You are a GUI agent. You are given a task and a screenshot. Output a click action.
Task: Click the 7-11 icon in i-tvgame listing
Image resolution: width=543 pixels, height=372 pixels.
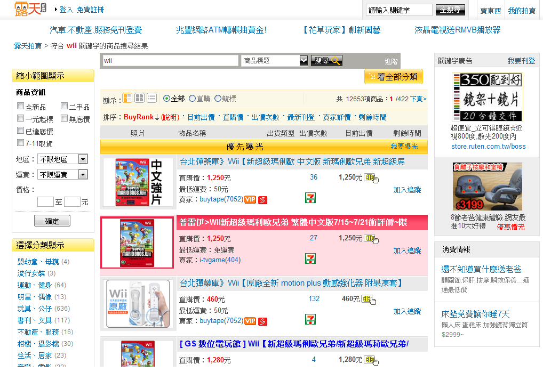pos(310,258)
